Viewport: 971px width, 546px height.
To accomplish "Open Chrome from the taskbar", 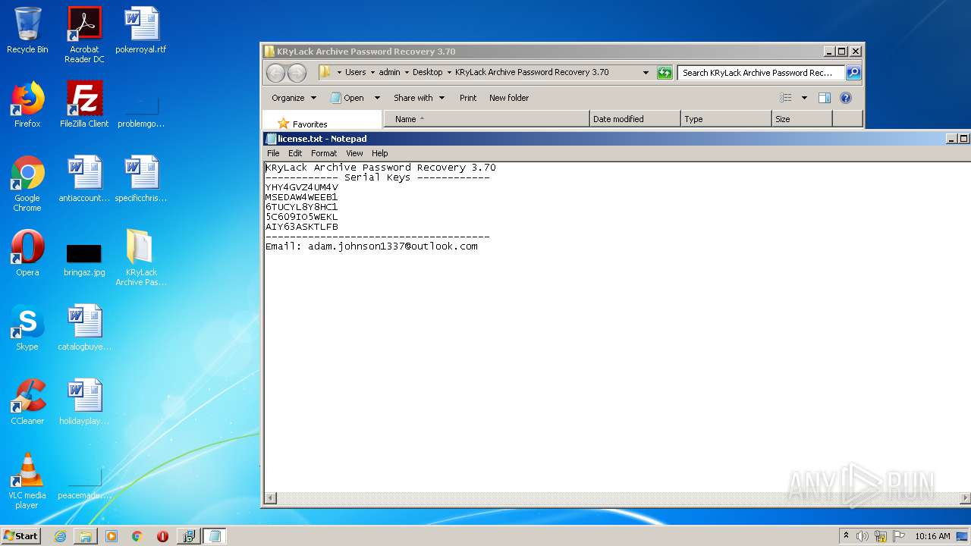I will 137,536.
